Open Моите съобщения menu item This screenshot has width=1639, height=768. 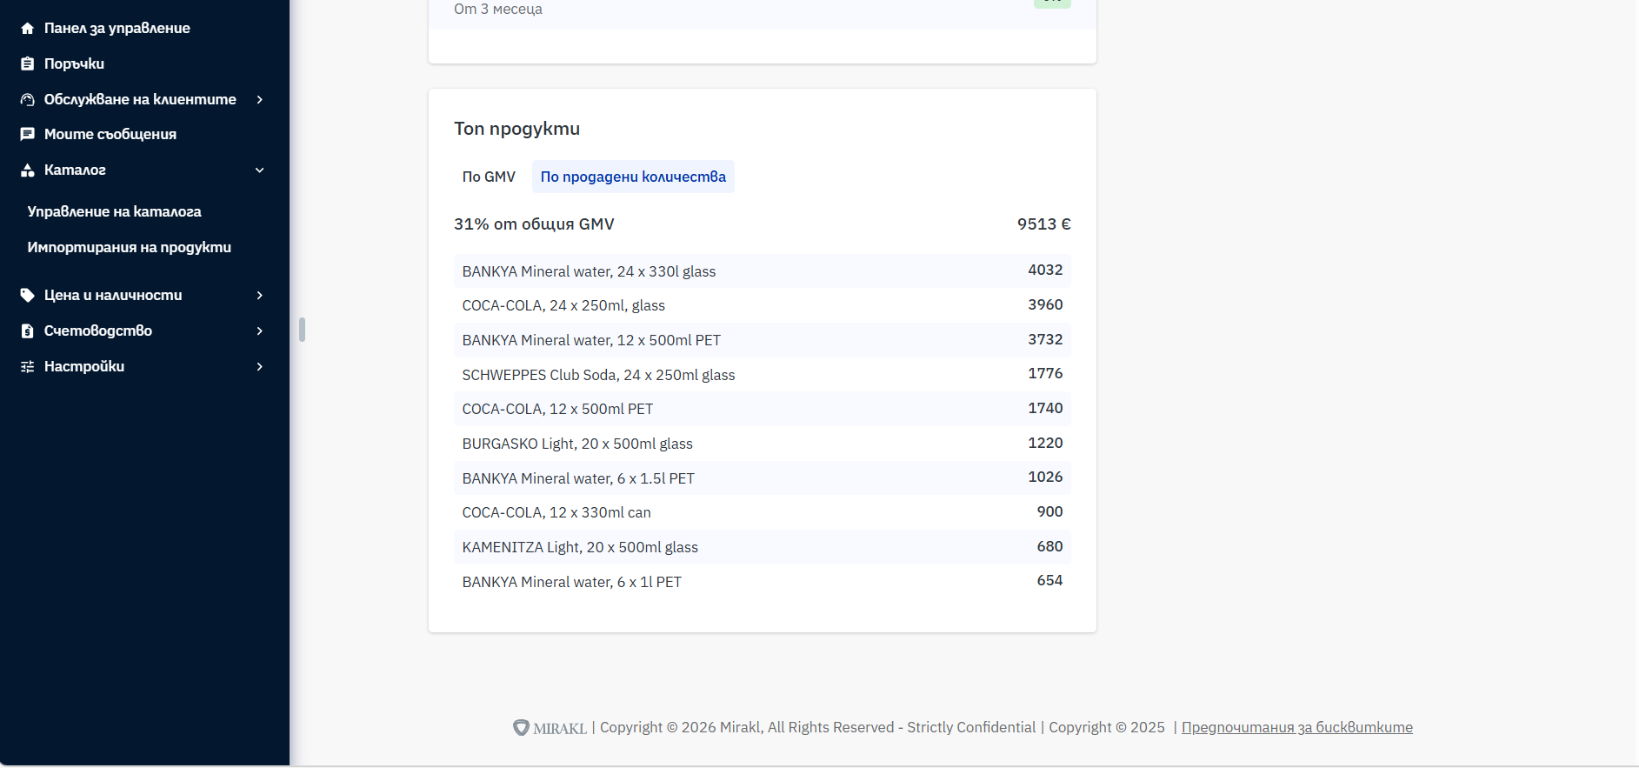[x=110, y=134]
